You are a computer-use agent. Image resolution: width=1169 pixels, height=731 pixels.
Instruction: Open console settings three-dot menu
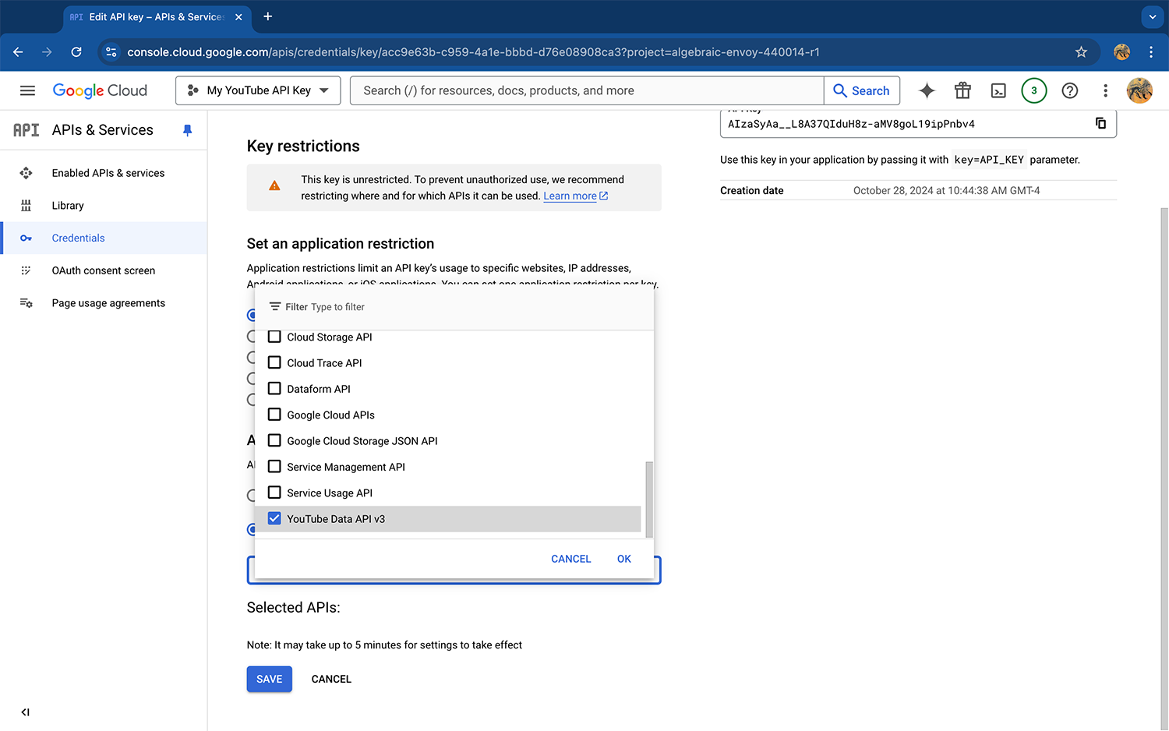pos(1105,90)
